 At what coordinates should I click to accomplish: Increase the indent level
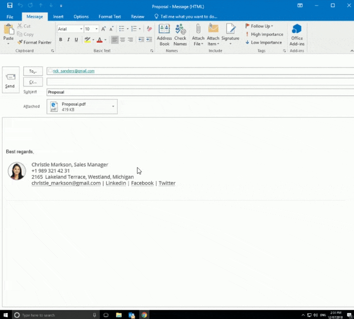[x=149, y=40]
